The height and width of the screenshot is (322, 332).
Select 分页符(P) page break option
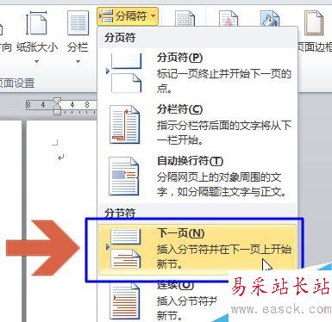[x=198, y=73]
